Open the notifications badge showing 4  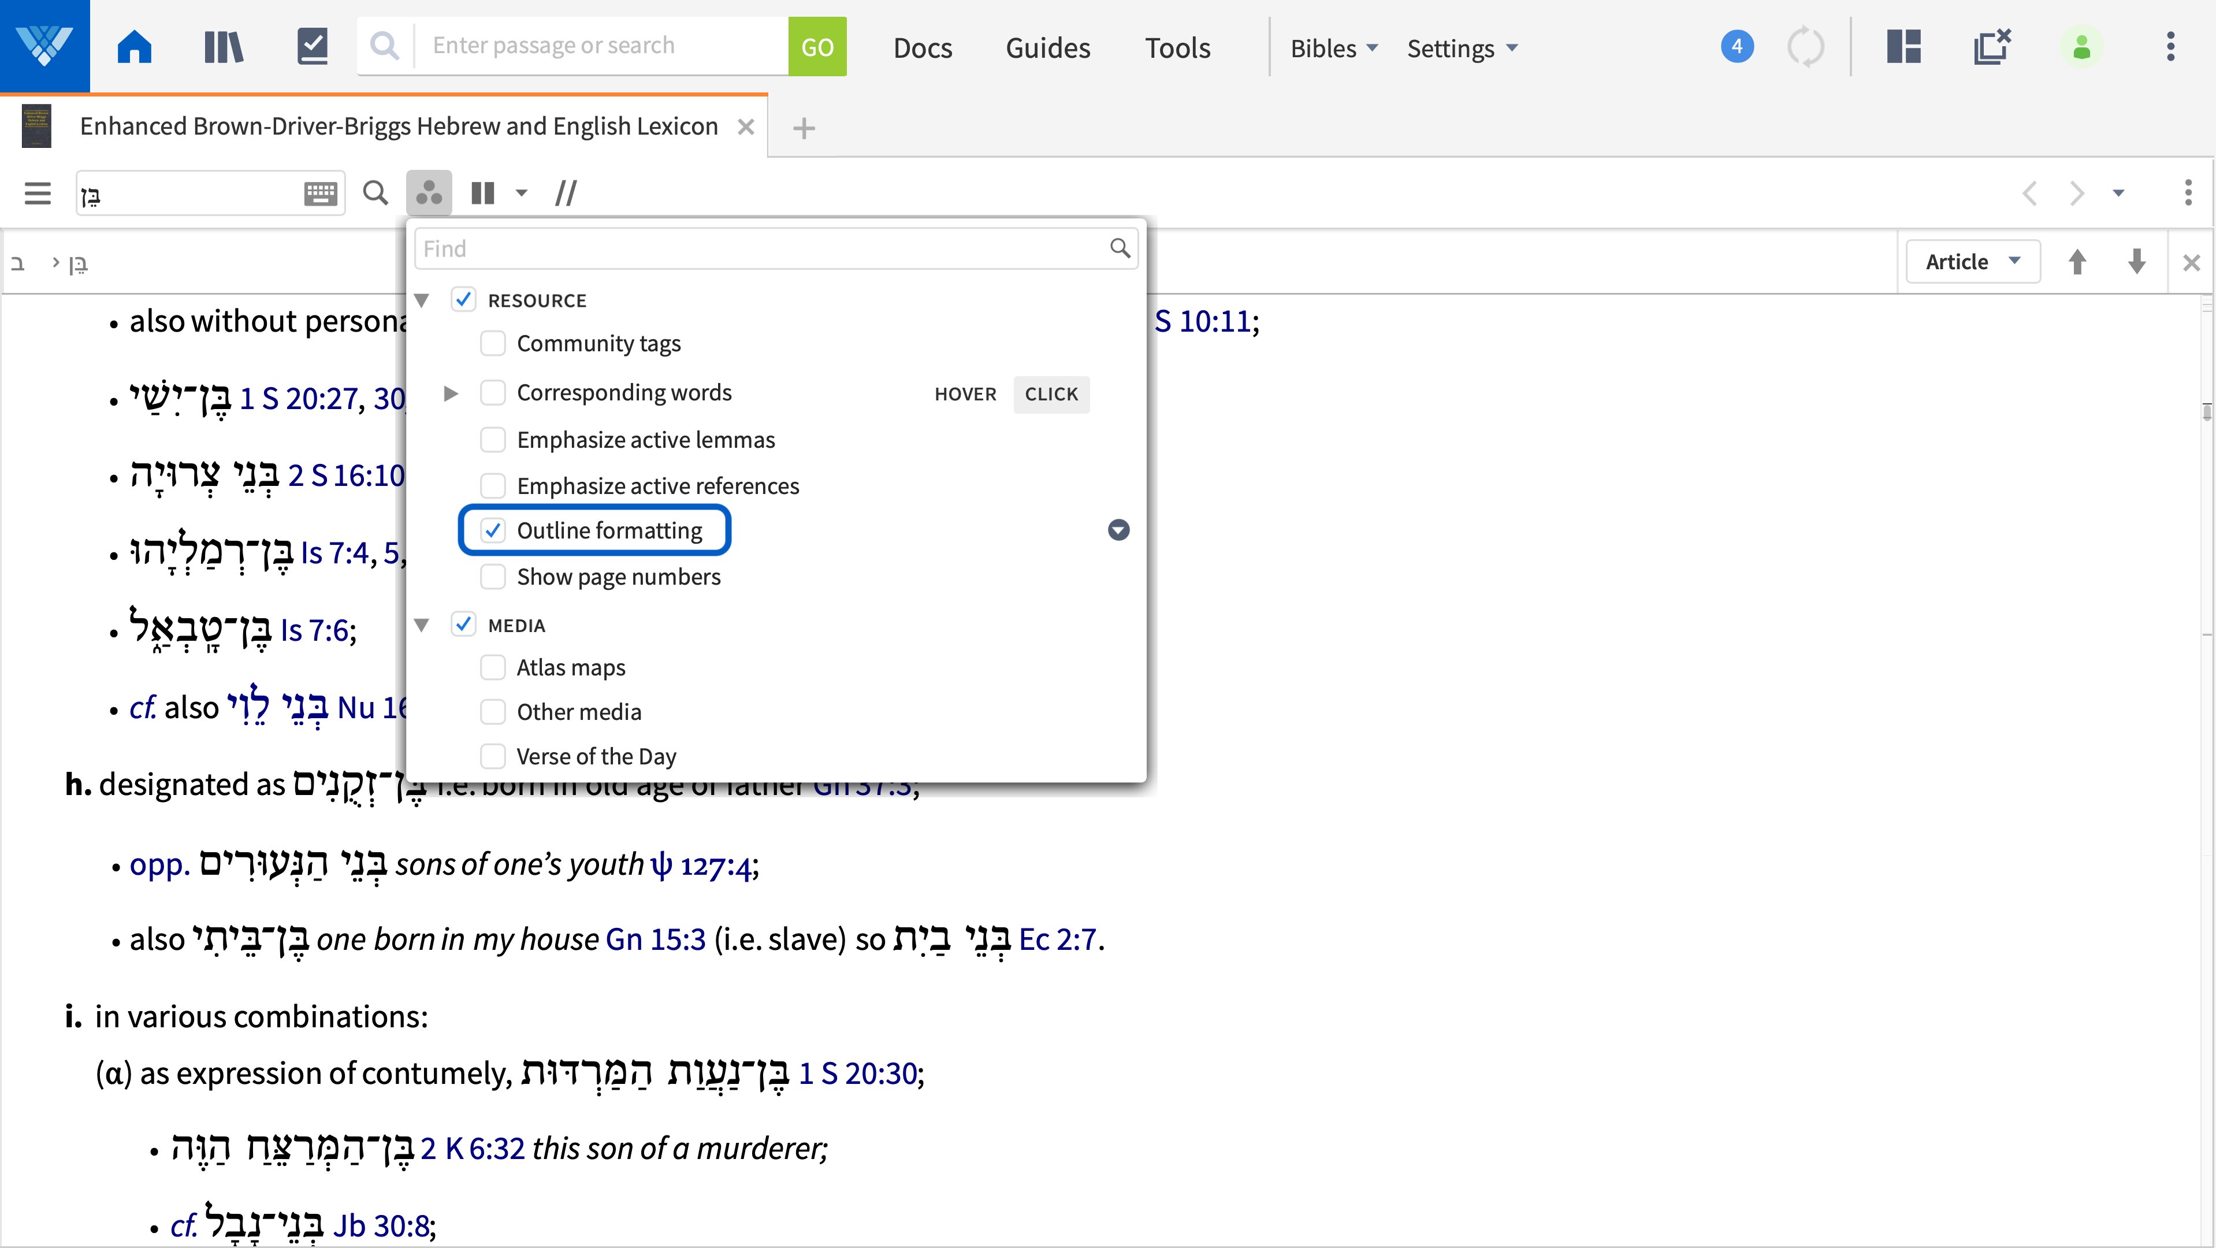(1737, 46)
